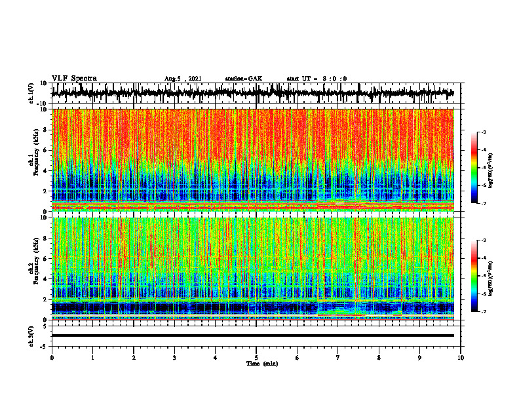Click the "2" kHz tick on ch.1 spectrogram
The image size is (519, 401).
click(x=46, y=191)
